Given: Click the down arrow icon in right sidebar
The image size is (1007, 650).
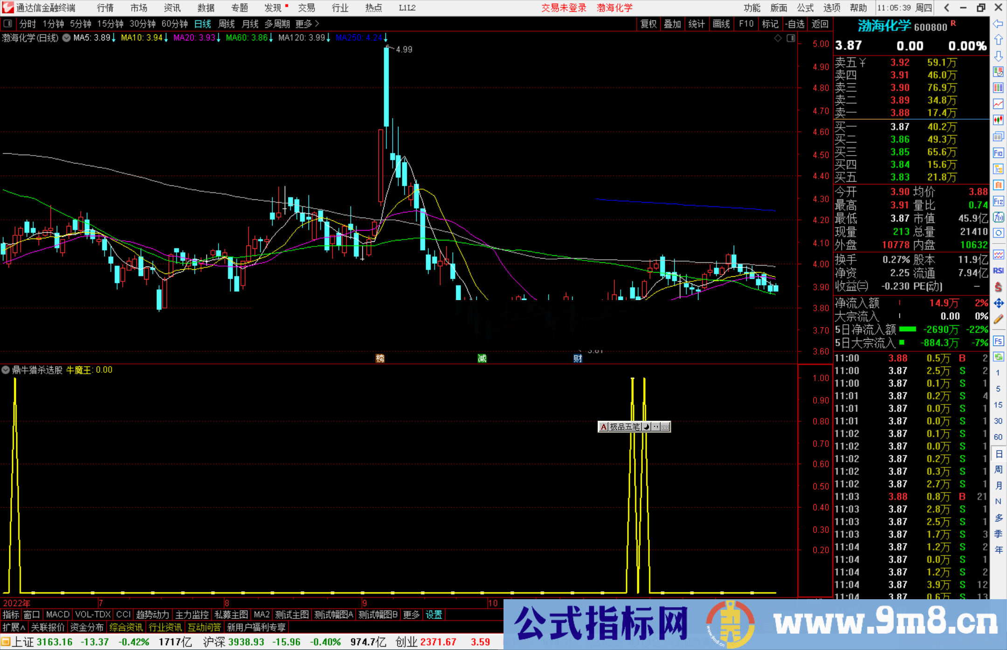Looking at the screenshot, I should click(x=998, y=56).
